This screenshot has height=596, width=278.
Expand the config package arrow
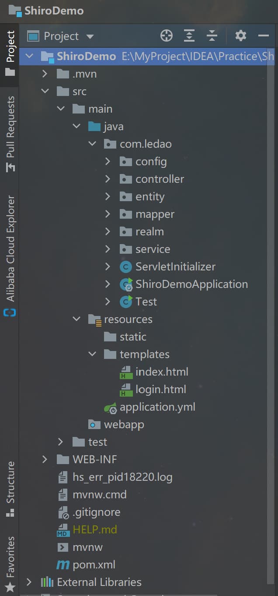108,161
